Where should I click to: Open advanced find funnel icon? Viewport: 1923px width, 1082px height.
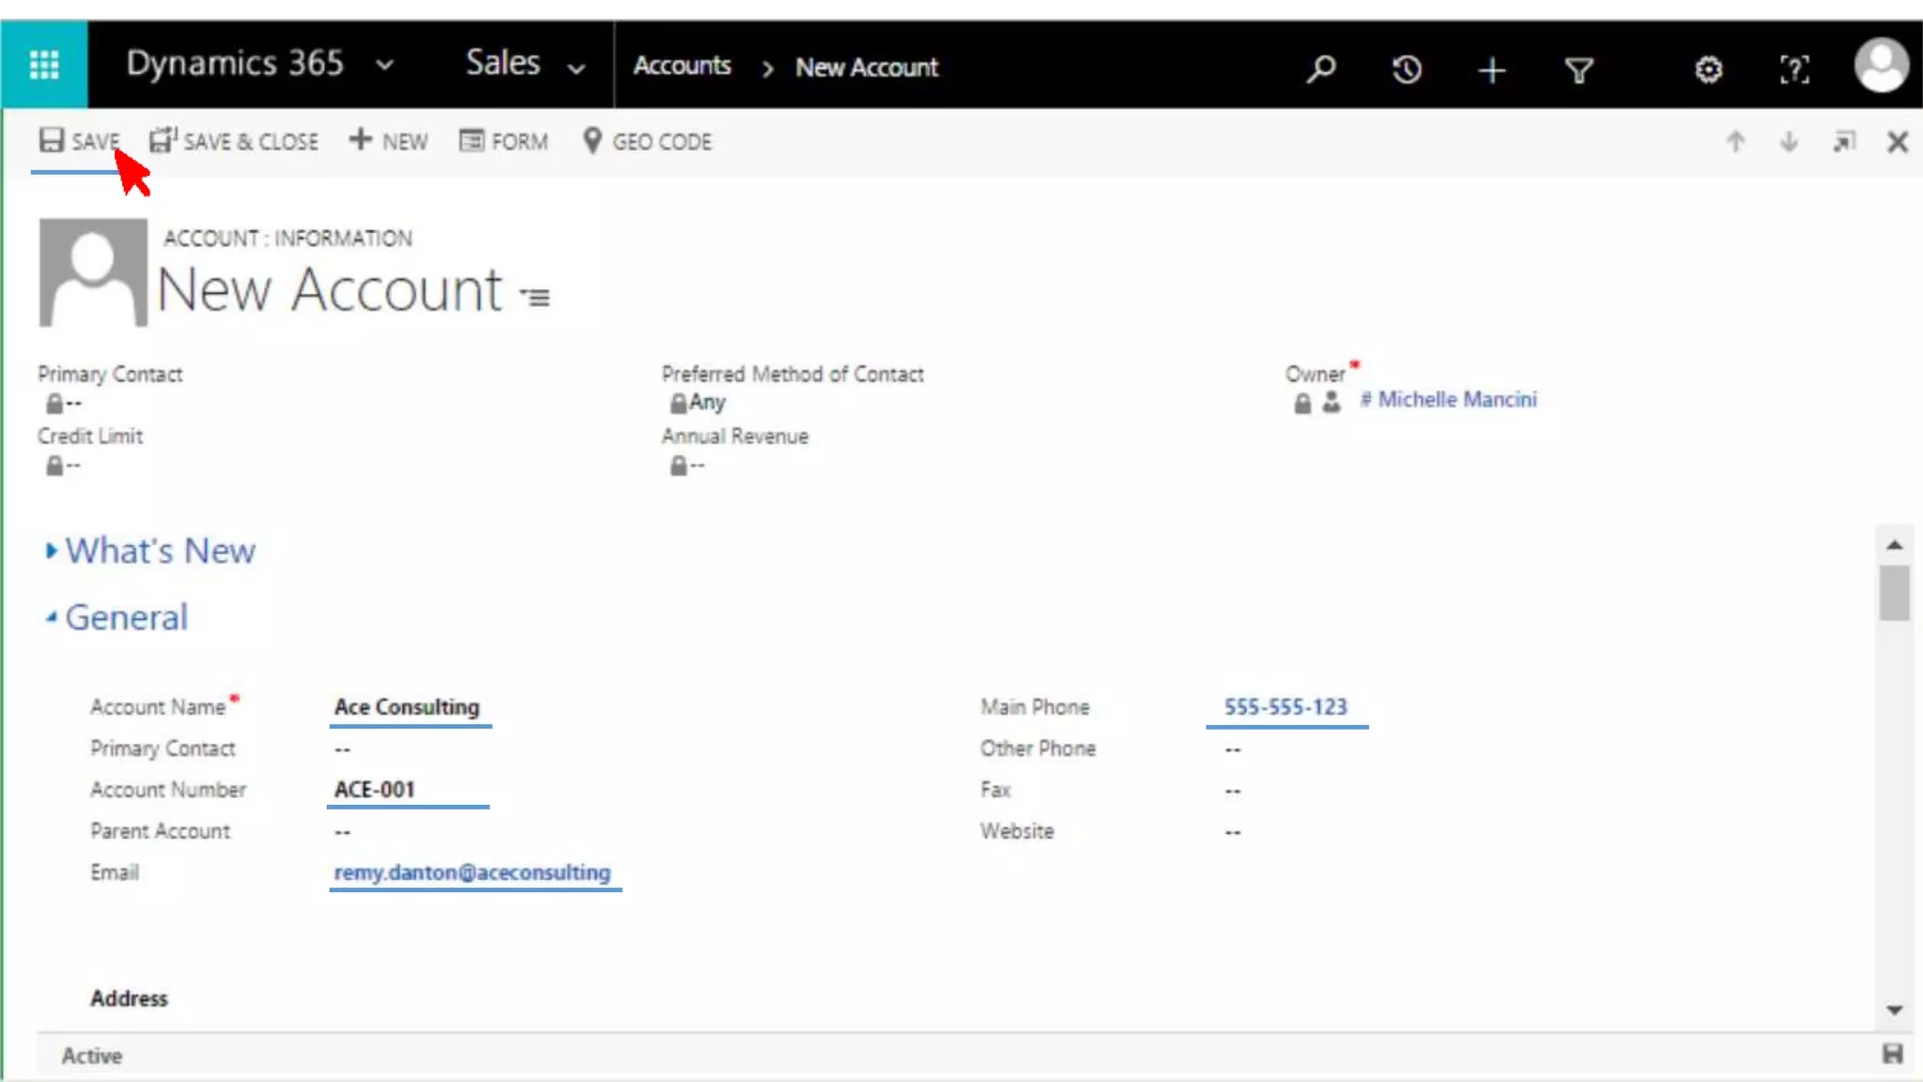click(x=1578, y=70)
